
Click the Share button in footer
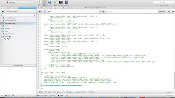44,95
